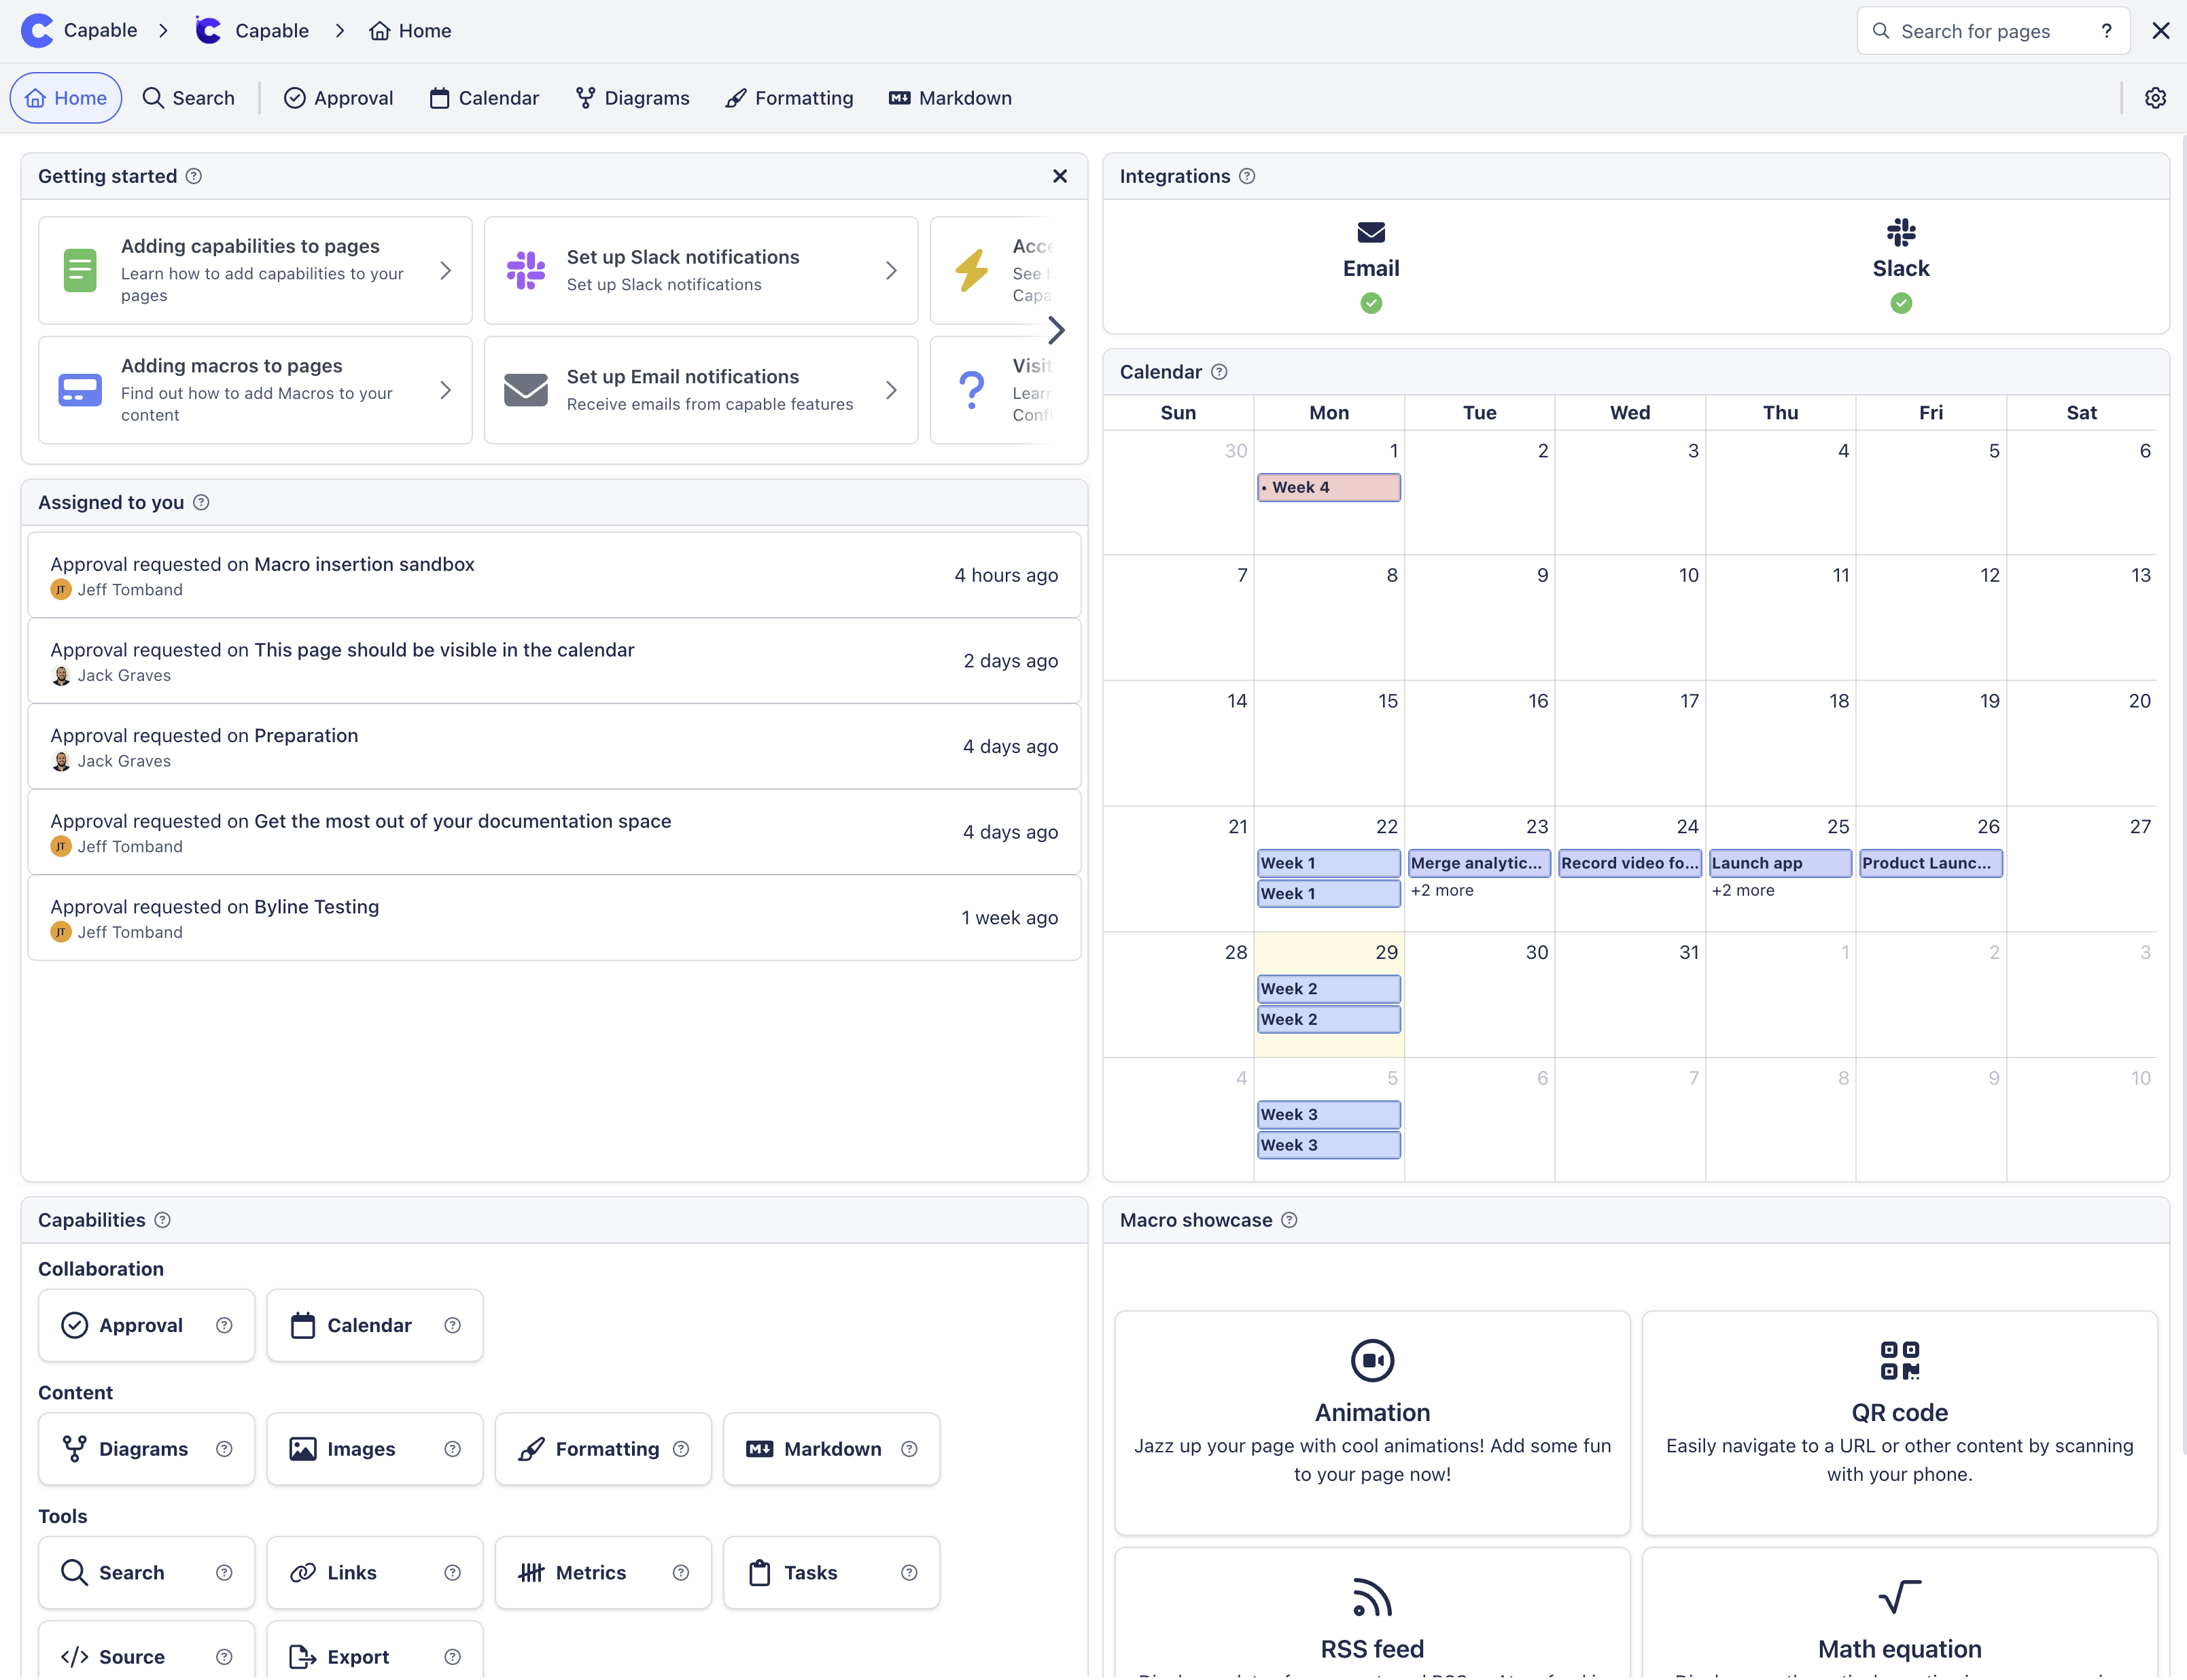Open the Export capability button
Image resolution: width=2187 pixels, height=1680 pixels.
(x=374, y=1651)
